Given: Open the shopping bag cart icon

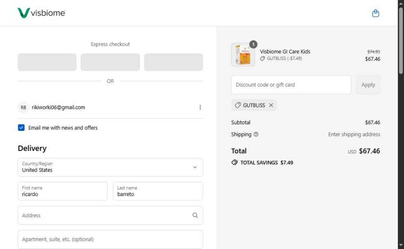Looking at the screenshot, I should pos(376,13).
